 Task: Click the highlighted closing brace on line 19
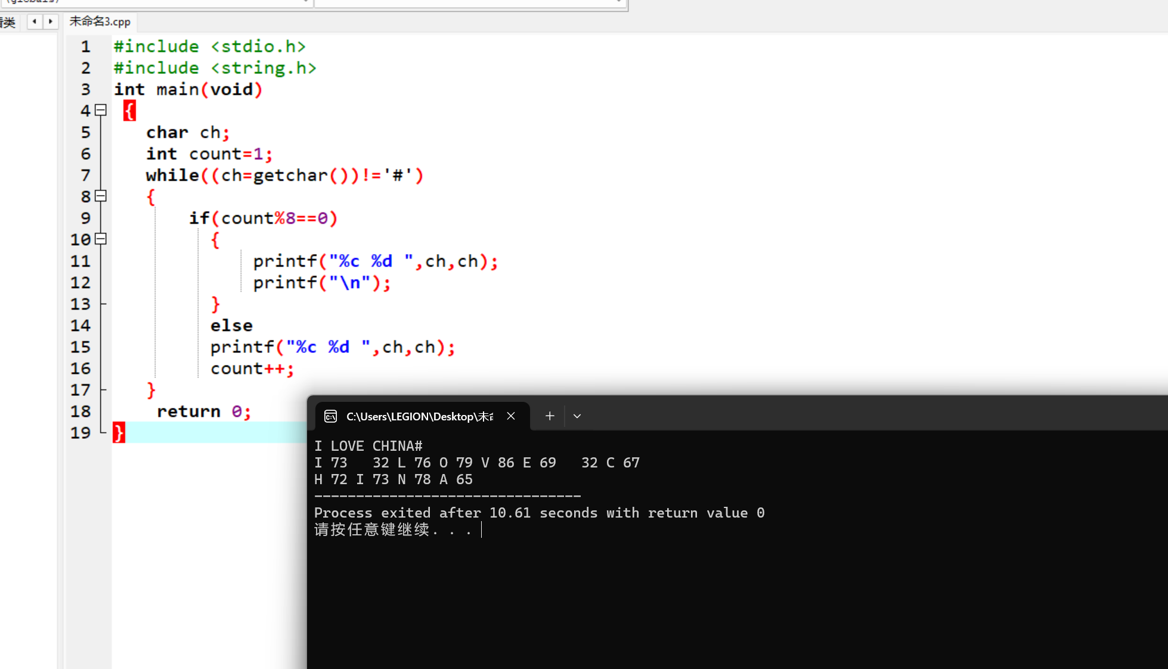point(119,432)
